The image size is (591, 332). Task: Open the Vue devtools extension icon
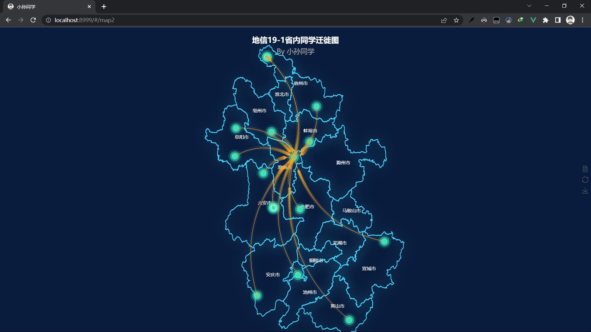533,20
